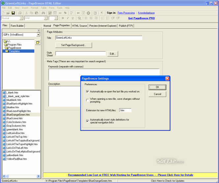The height and width of the screenshot is (183, 219).
Task: Switch to the HTML Source tab
Action: point(79,26)
